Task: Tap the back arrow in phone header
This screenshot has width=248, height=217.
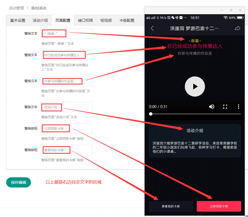Action: click(x=152, y=28)
